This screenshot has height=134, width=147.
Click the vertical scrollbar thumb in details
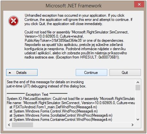tap(138, 88)
